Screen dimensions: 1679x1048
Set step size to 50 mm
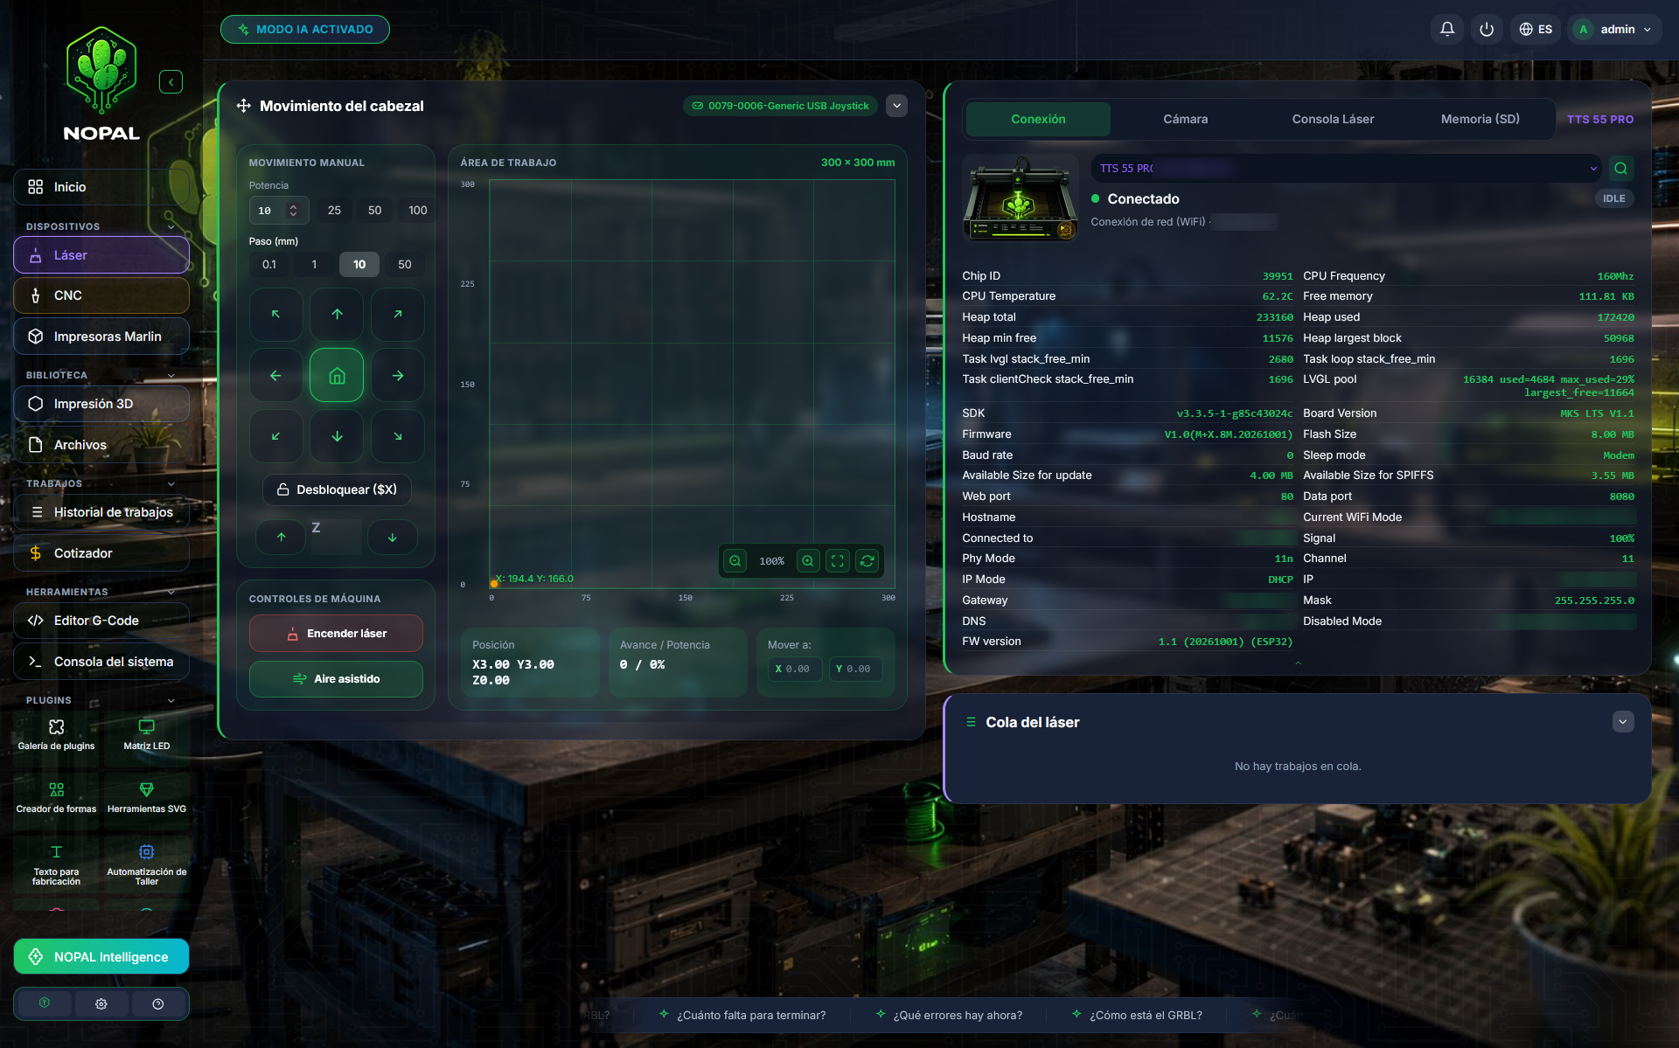(405, 265)
